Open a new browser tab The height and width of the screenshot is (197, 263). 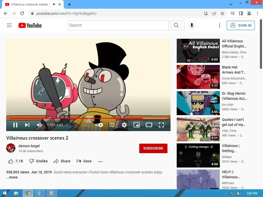[x=69, y=4]
